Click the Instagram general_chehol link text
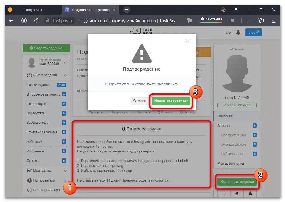 click(153, 161)
